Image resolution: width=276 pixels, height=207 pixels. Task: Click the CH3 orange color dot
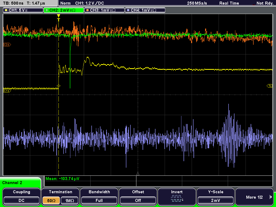coord(88,10)
